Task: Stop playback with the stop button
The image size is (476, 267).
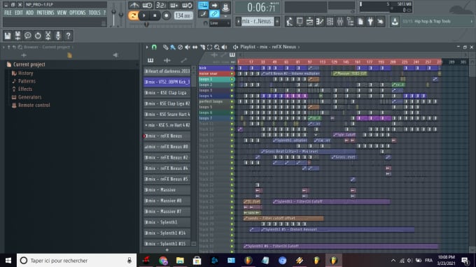Action: tap(155, 15)
